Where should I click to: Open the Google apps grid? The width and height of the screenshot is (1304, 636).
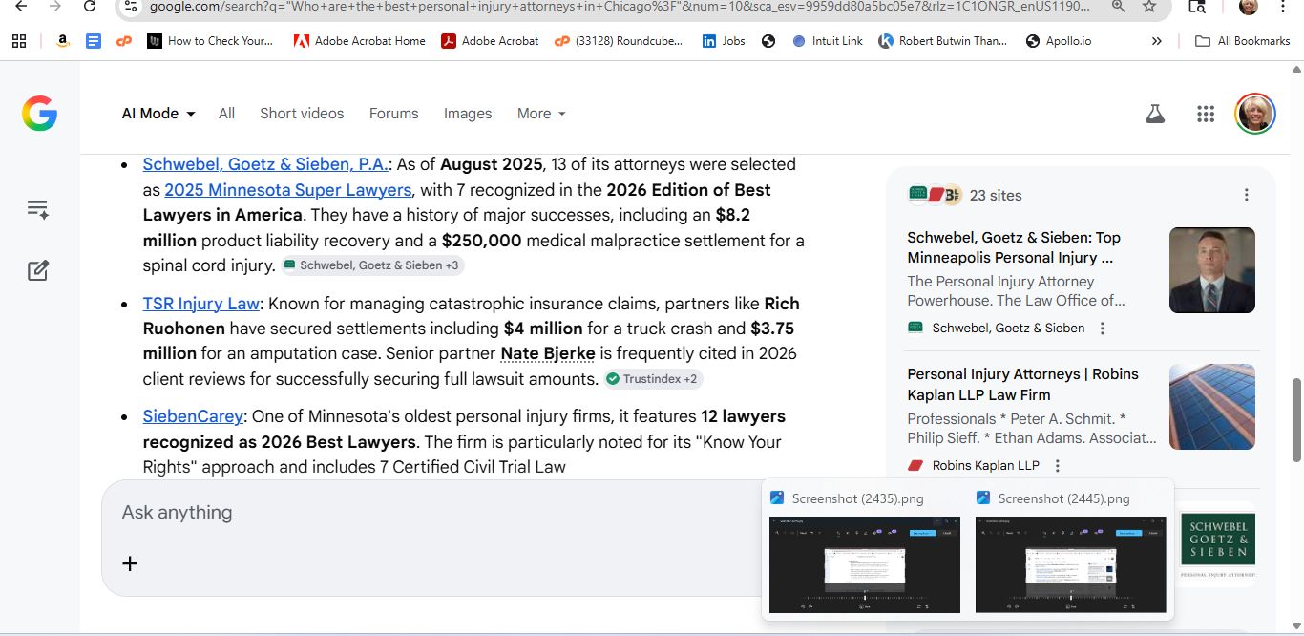click(x=1206, y=114)
